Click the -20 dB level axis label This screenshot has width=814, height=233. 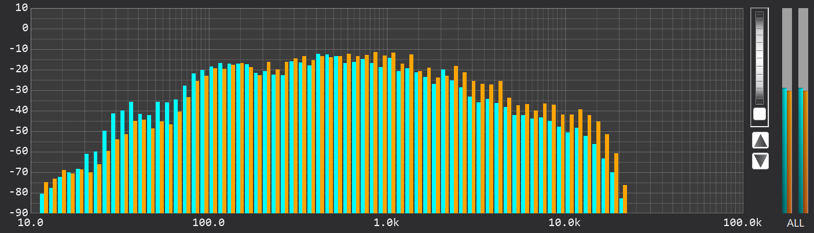19,69
